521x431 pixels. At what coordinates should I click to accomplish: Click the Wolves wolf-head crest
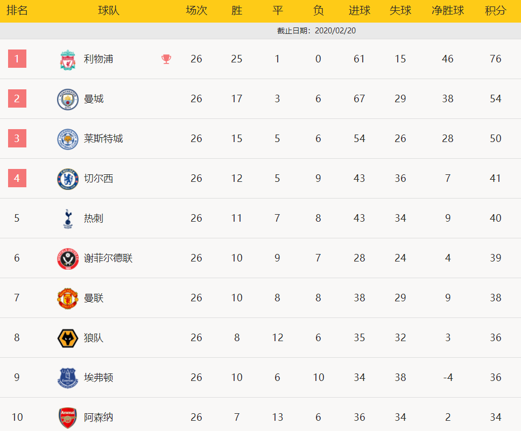pyautogui.click(x=68, y=338)
